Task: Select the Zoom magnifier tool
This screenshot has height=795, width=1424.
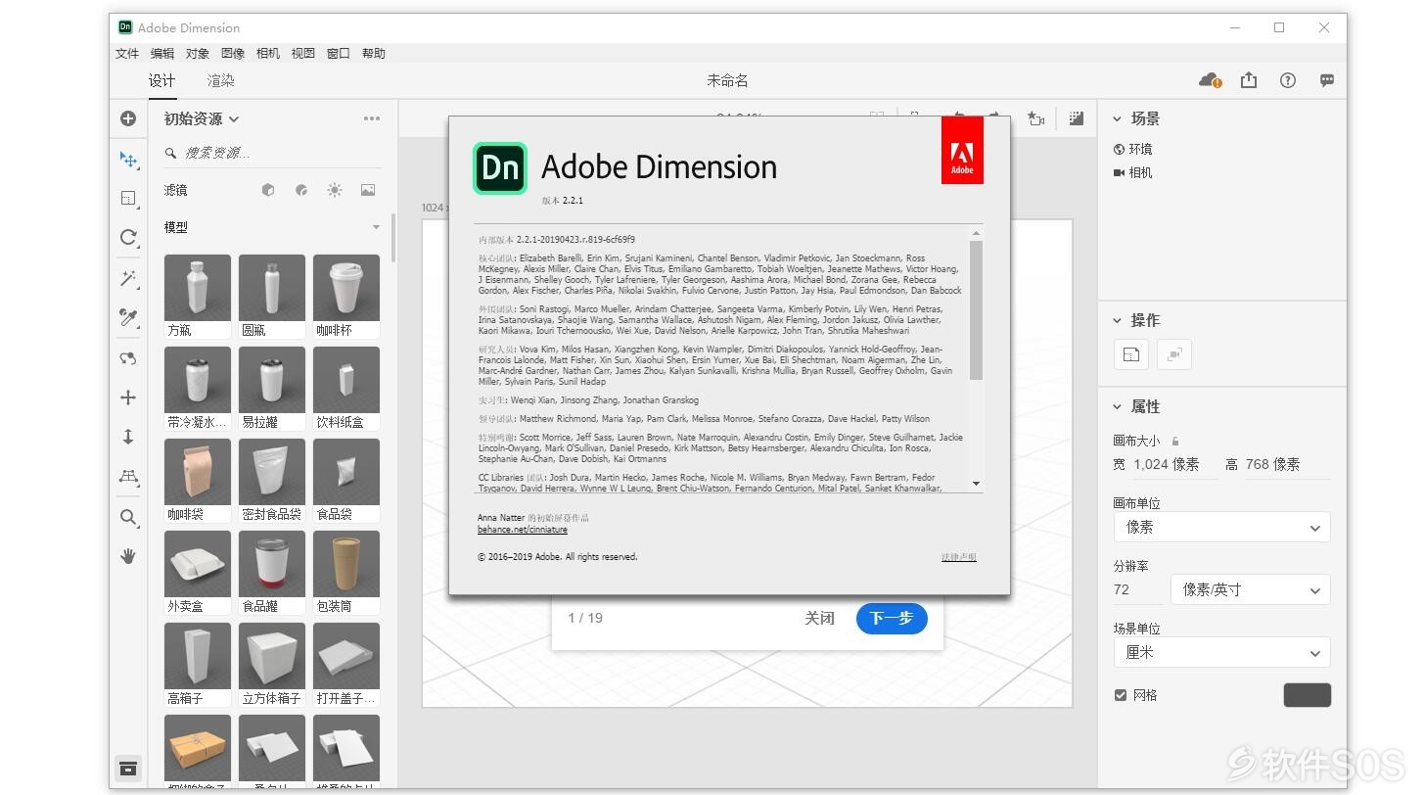Action: 128,517
